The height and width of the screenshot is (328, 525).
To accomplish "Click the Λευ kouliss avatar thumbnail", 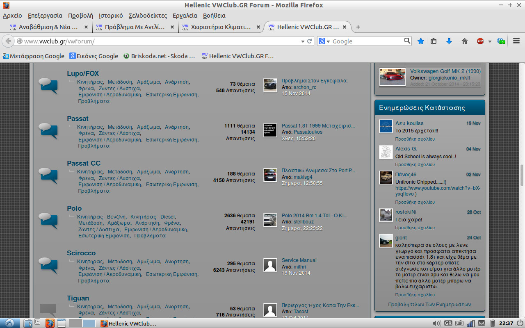I will click(x=386, y=126).
